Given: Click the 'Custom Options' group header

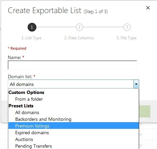Looking at the screenshot, I should pos(26,92).
